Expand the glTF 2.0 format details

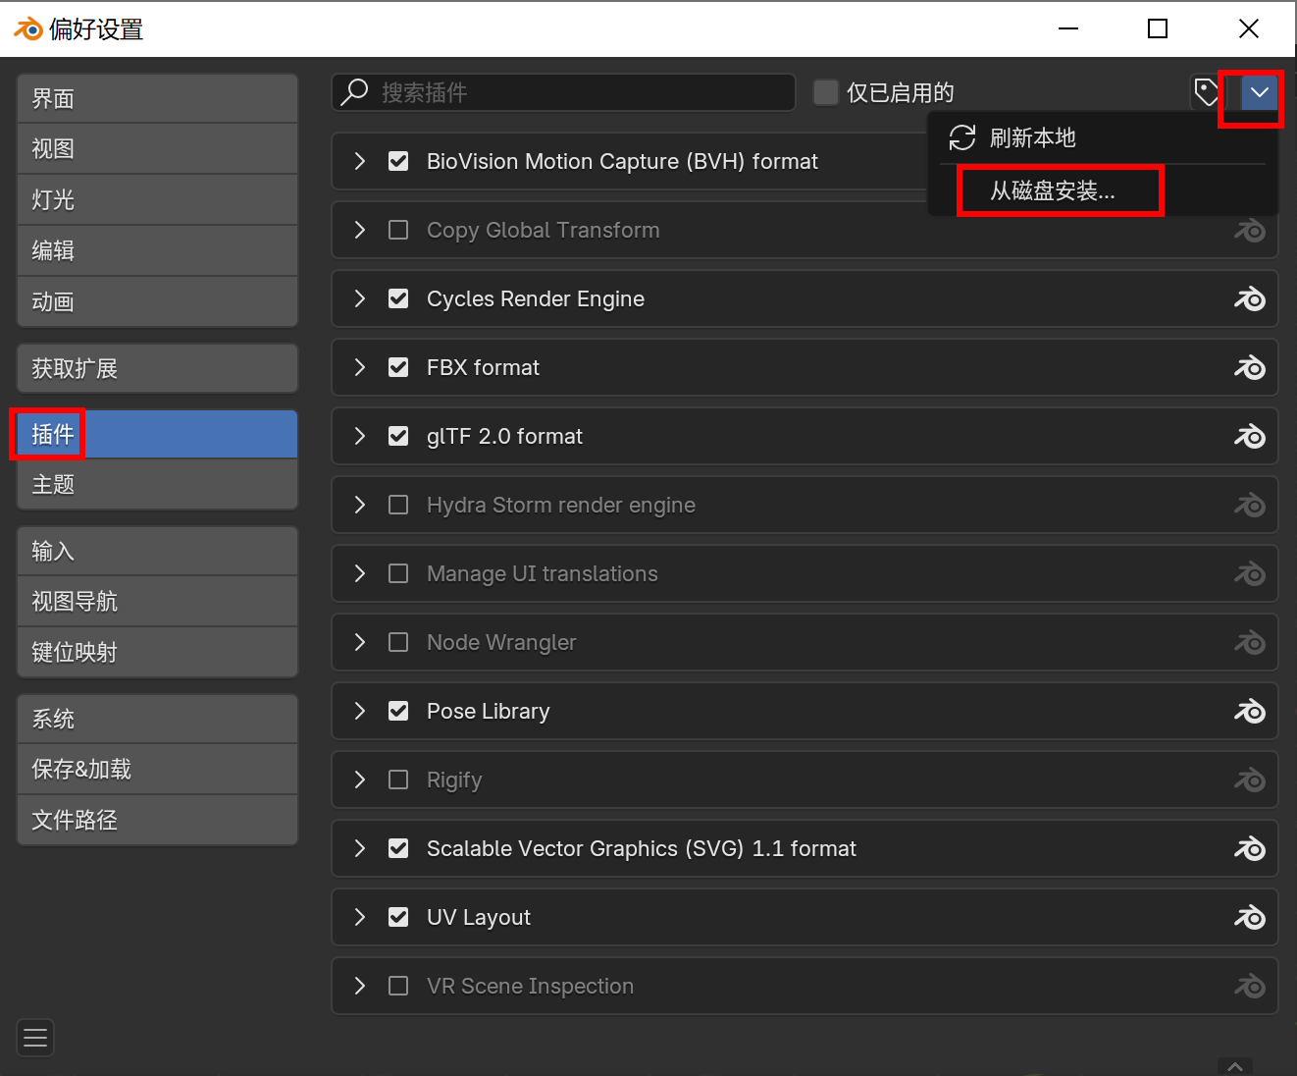pyautogui.click(x=360, y=436)
